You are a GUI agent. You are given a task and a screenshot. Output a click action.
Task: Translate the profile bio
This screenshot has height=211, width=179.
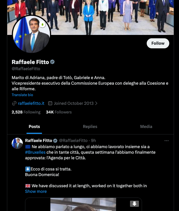point(22,95)
